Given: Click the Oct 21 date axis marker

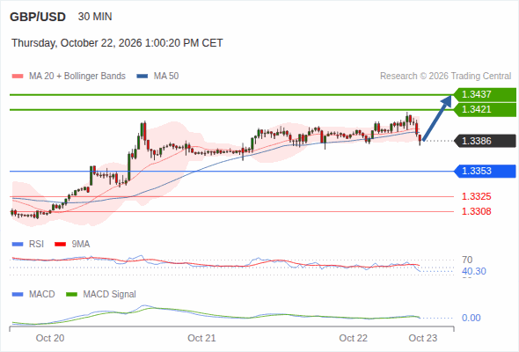Looking at the screenshot, I should [201, 338].
